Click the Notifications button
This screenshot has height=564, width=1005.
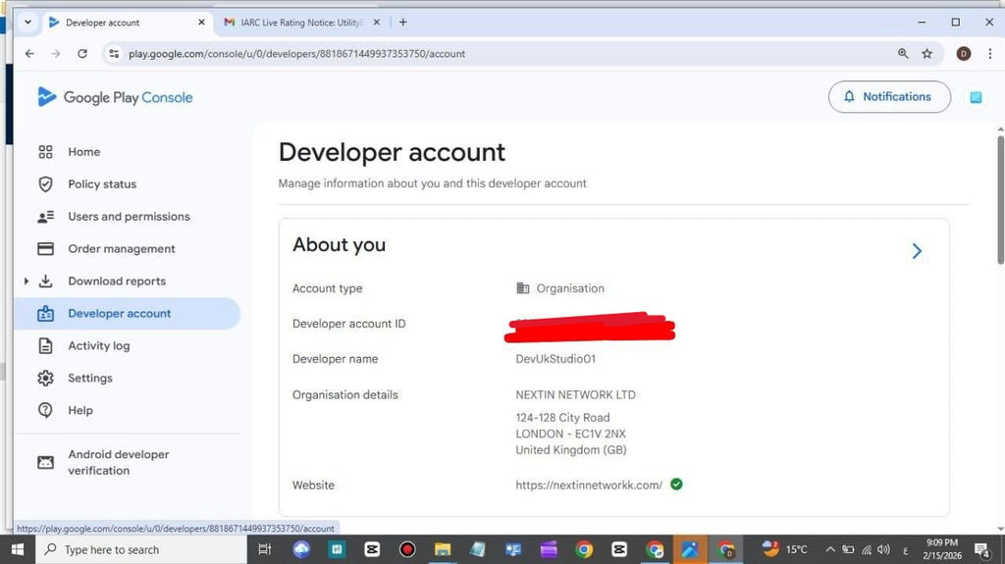point(889,97)
